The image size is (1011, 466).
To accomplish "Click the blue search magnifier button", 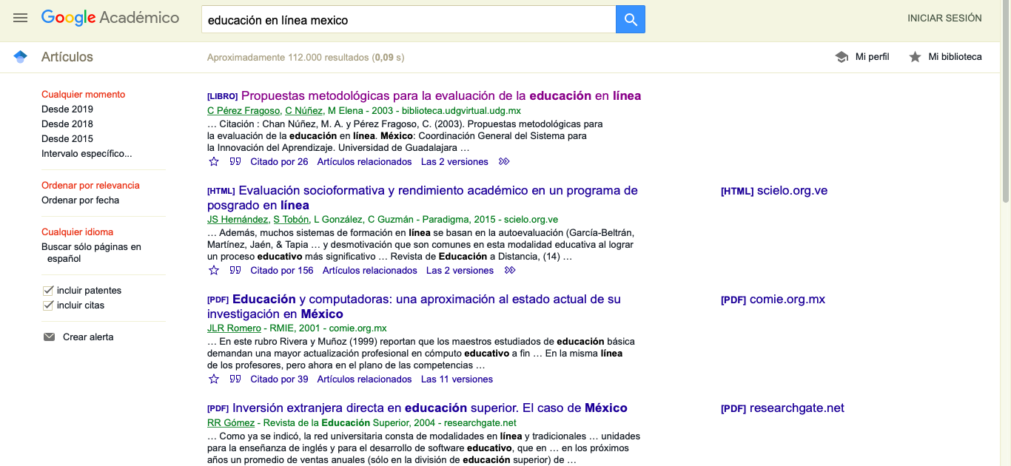I will [x=630, y=20].
